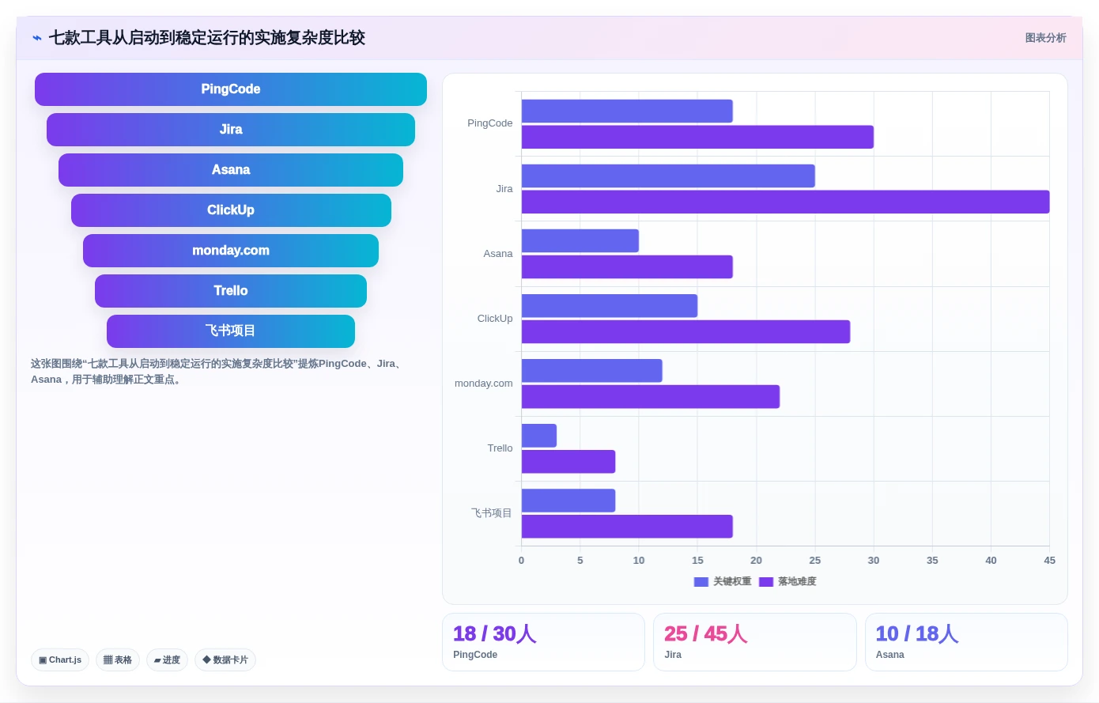Click the lightning icon beside the title
The width and height of the screenshot is (1099, 703).
[37, 38]
